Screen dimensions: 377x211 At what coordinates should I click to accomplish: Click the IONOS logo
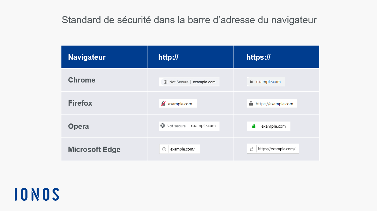(x=37, y=194)
